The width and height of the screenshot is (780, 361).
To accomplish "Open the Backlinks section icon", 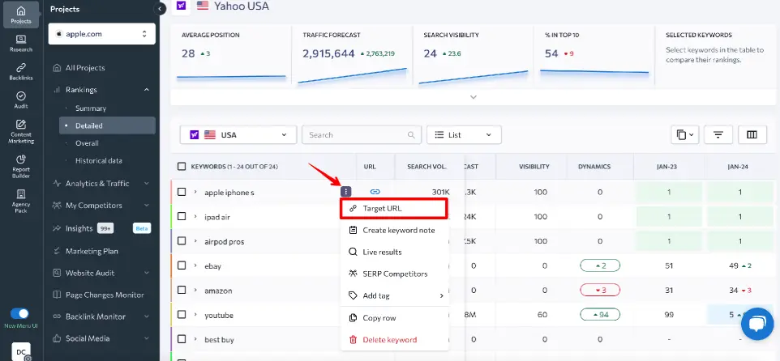I will (21, 71).
